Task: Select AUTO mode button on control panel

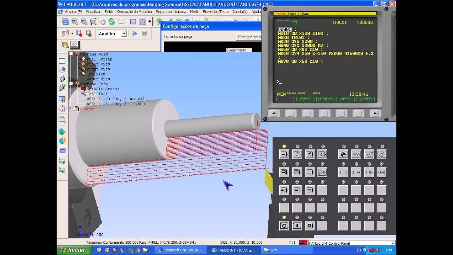Action: (284, 154)
